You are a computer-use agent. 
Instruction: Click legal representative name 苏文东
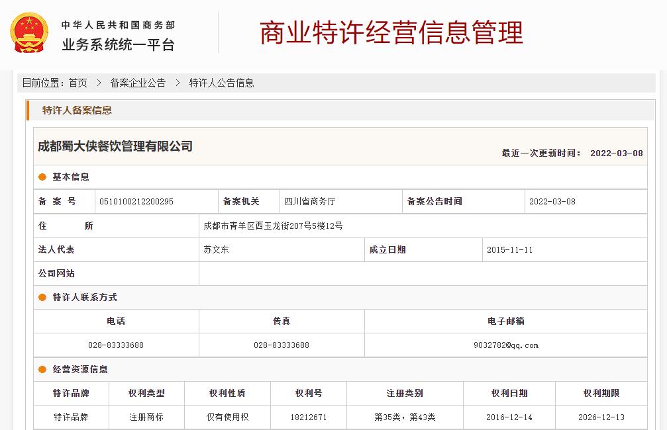click(216, 249)
